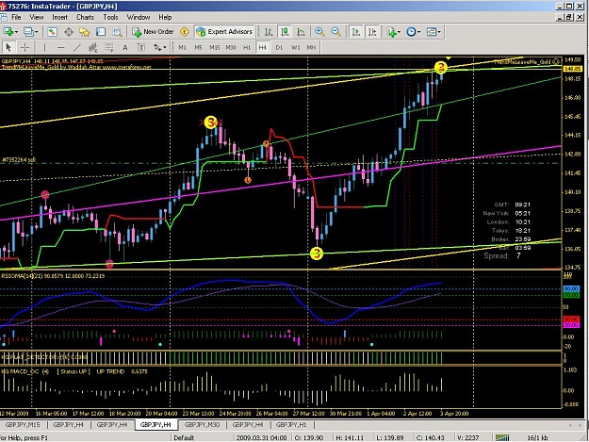The height and width of the screenshot is (442, 589).
Task: Draw a horizontal line on chart
Action: [60, 48]
